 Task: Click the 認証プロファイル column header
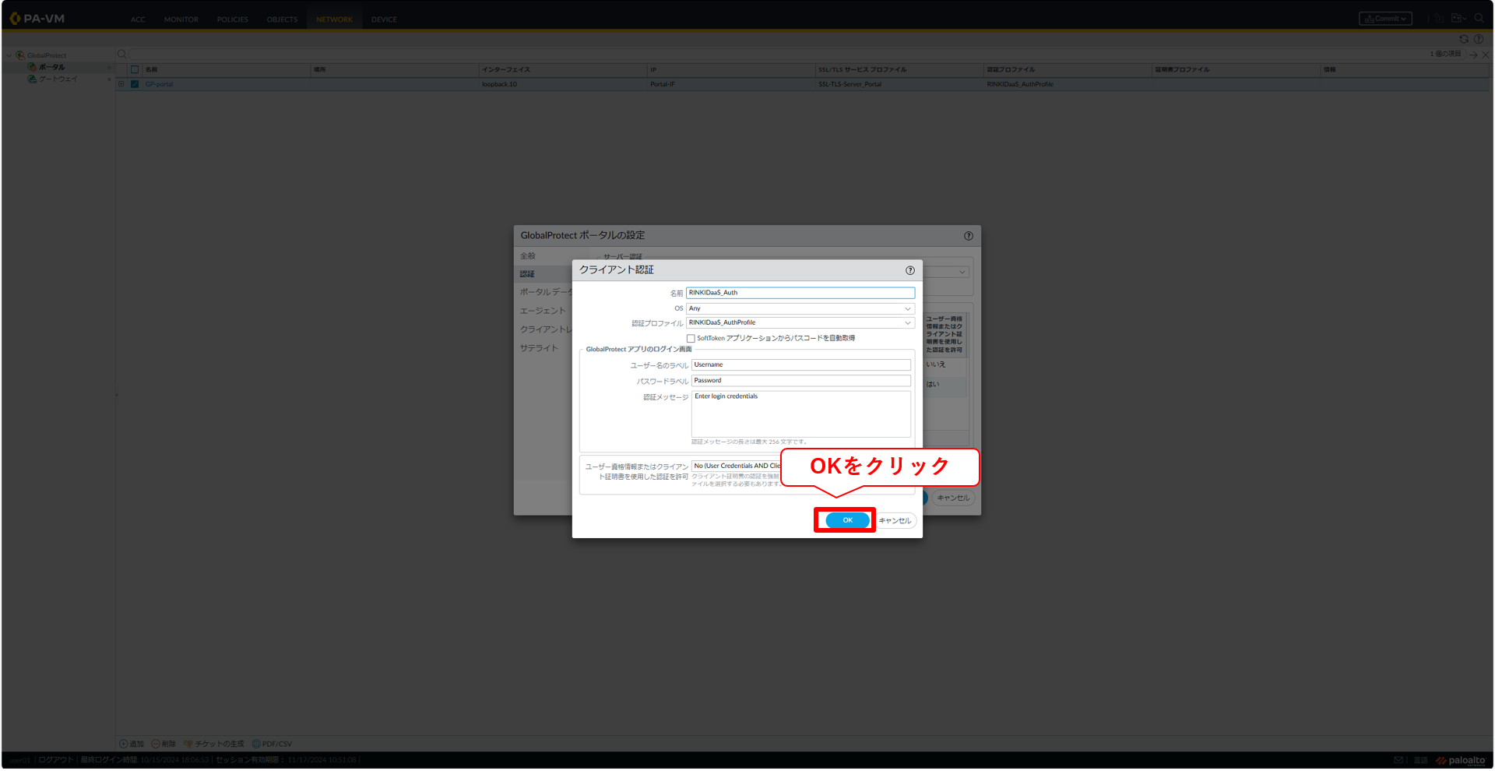coord(1067,70)
